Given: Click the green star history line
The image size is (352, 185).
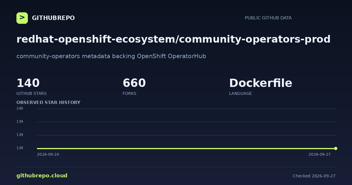Looking at the screenshot, I should 186,148.
